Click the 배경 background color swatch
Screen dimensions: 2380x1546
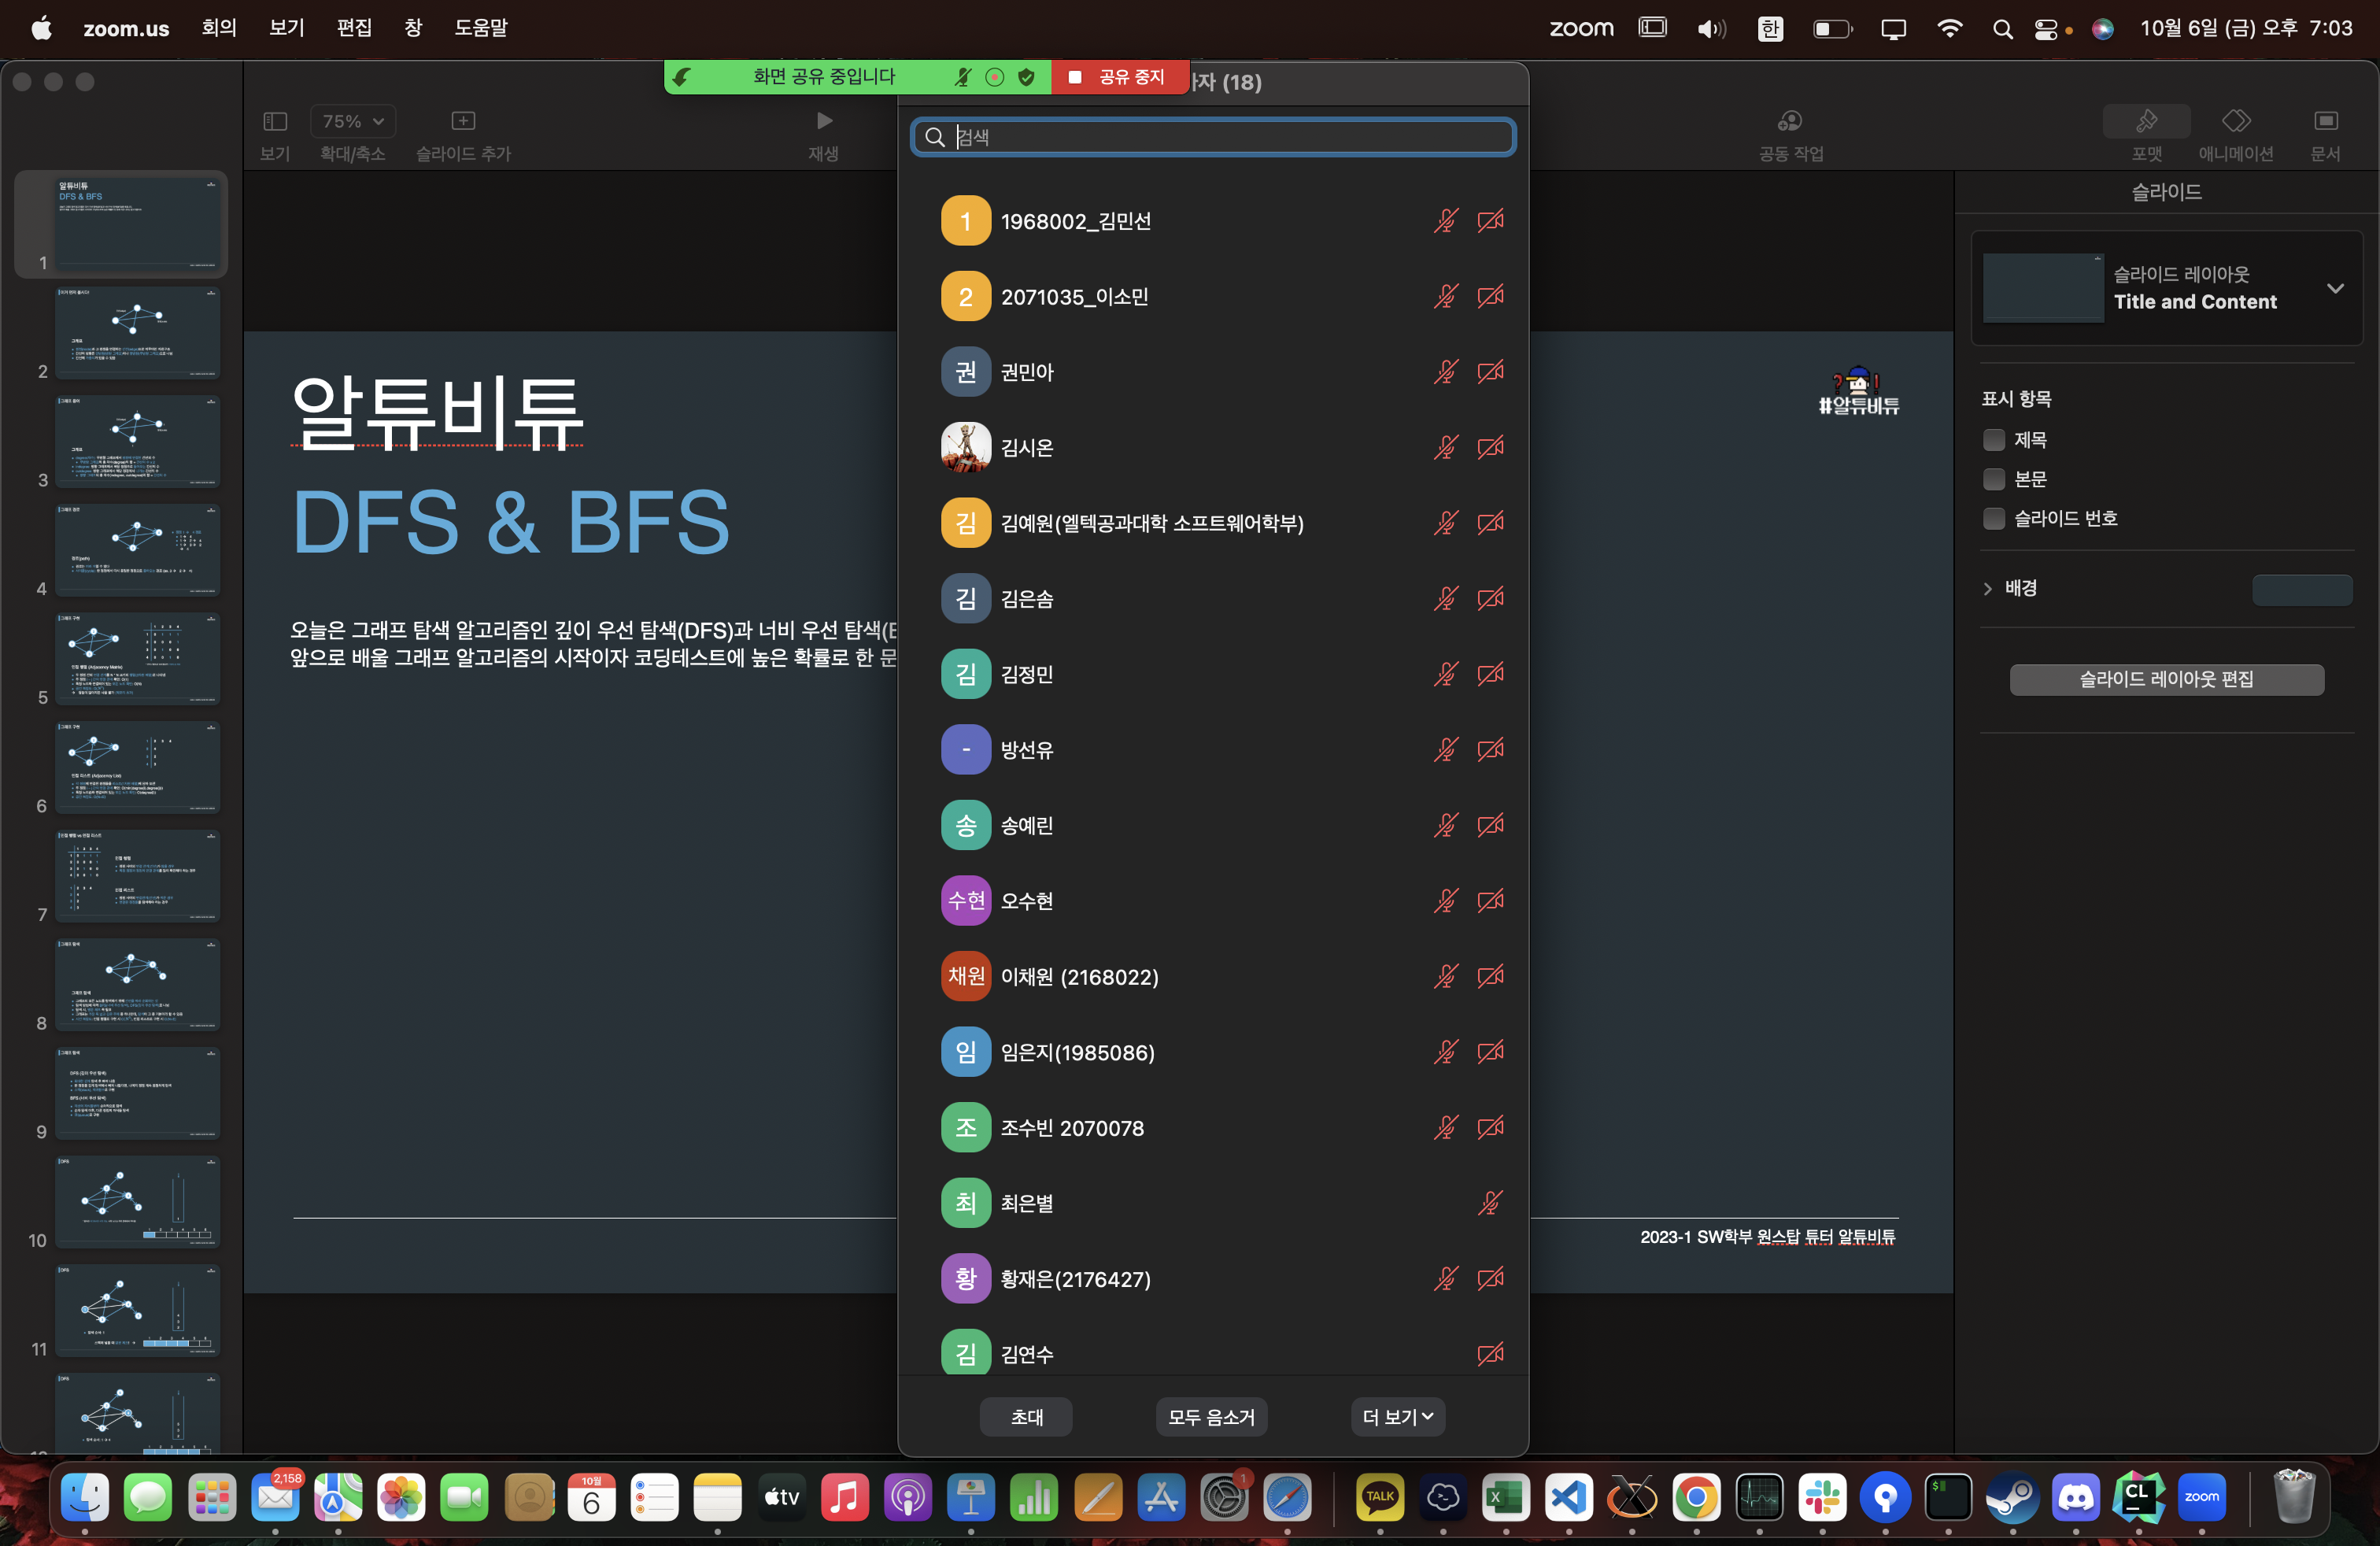pyautogui.click(x=2302, y=589)
